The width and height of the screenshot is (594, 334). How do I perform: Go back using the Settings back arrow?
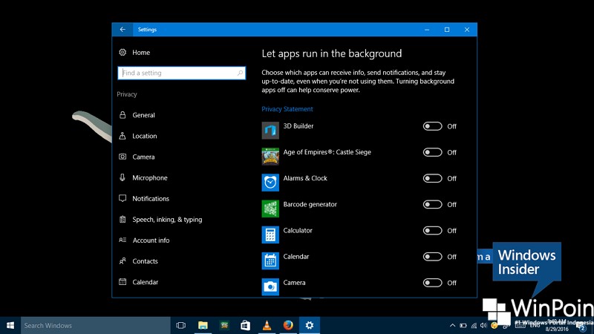pos(123,30)
